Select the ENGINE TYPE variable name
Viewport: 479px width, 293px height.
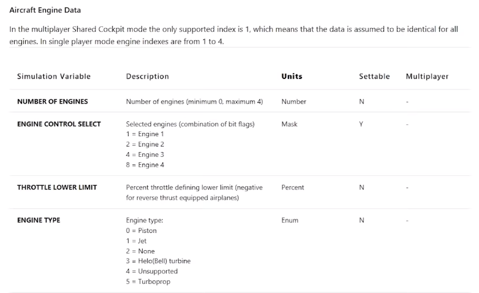[39, 220]
